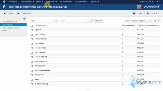Open the Система menu
Viewport: 163px width, 91px height.
pos(12,2)
